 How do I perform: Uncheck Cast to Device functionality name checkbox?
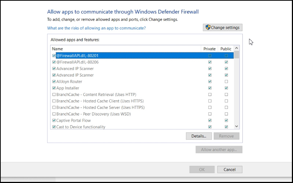54,127
